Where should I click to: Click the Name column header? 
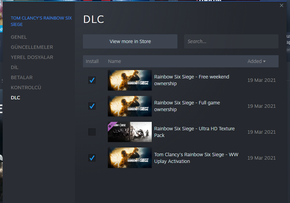point(115,61)
